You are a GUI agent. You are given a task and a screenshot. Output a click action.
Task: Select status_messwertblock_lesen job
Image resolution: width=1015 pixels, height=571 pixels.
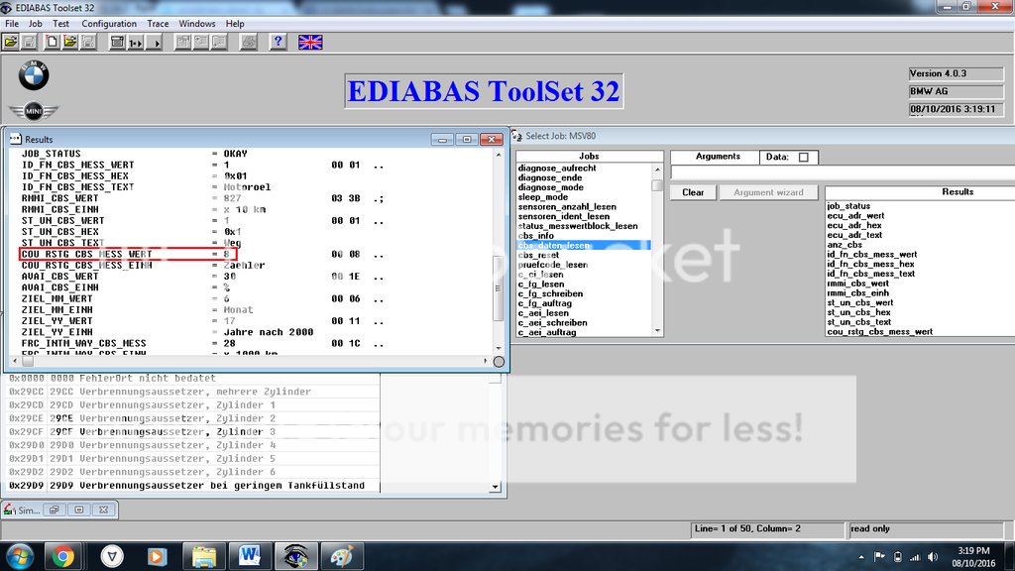click(x=578, y=226)
